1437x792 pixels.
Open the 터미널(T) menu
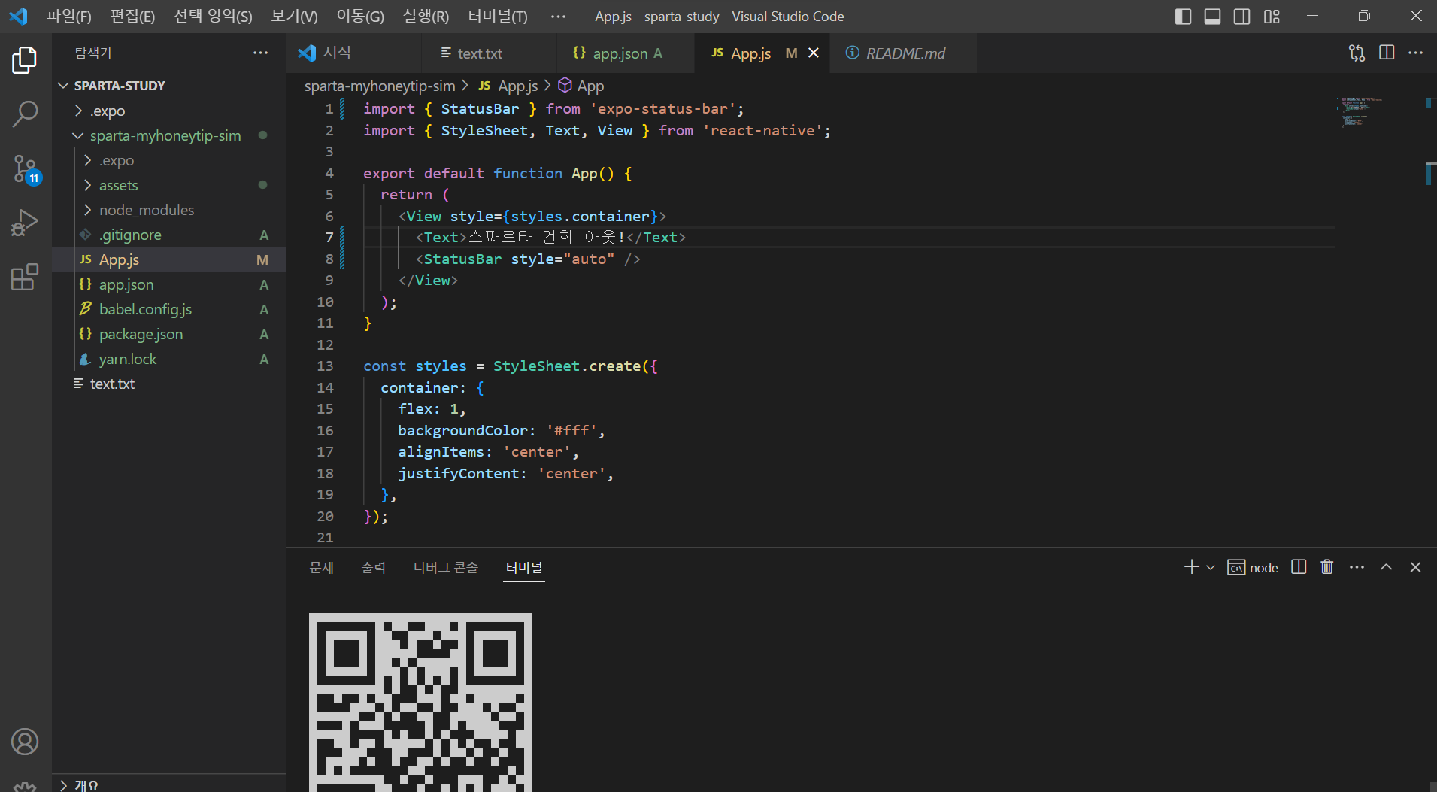tap(498, 17)
